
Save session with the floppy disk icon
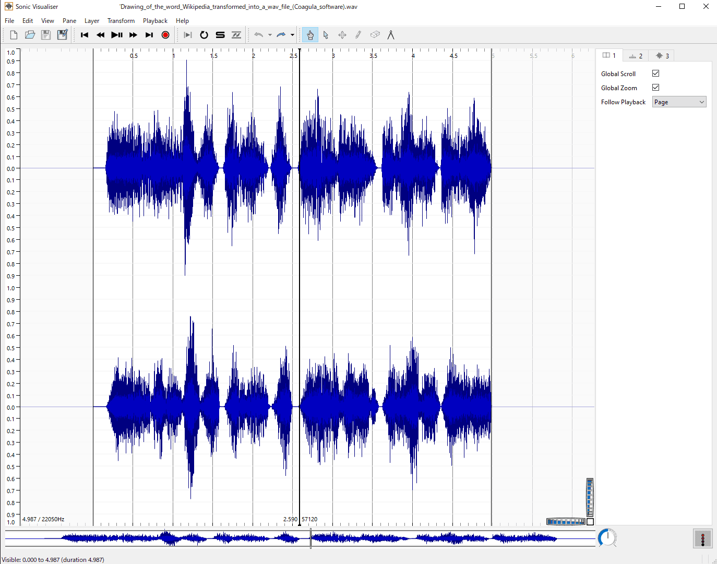click(x=46, y=35)
